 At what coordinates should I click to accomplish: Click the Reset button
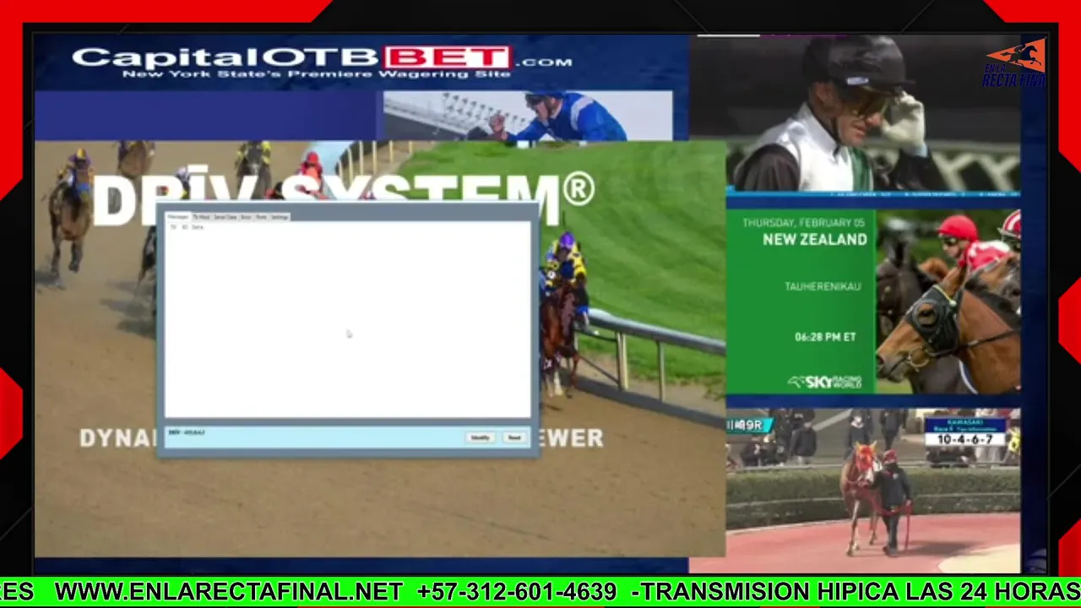pyautogui.click(x=514, y=437)
